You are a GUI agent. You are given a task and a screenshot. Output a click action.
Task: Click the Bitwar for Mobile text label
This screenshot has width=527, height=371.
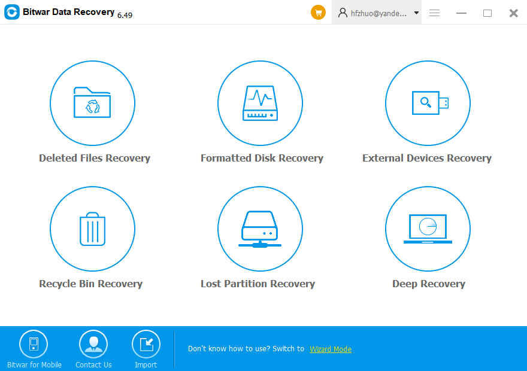tap(34, 364)
